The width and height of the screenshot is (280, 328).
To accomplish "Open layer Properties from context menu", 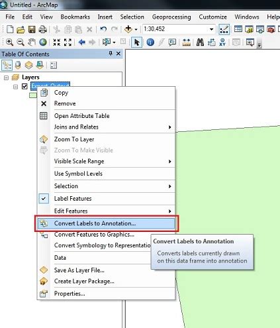I will [x=107, y=294].
